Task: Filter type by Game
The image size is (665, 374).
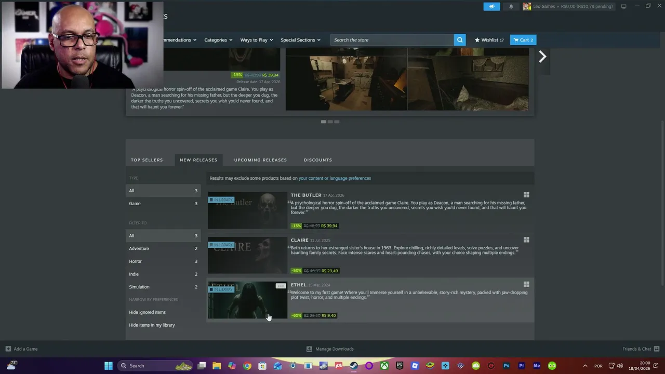Action: coord(163,204)
